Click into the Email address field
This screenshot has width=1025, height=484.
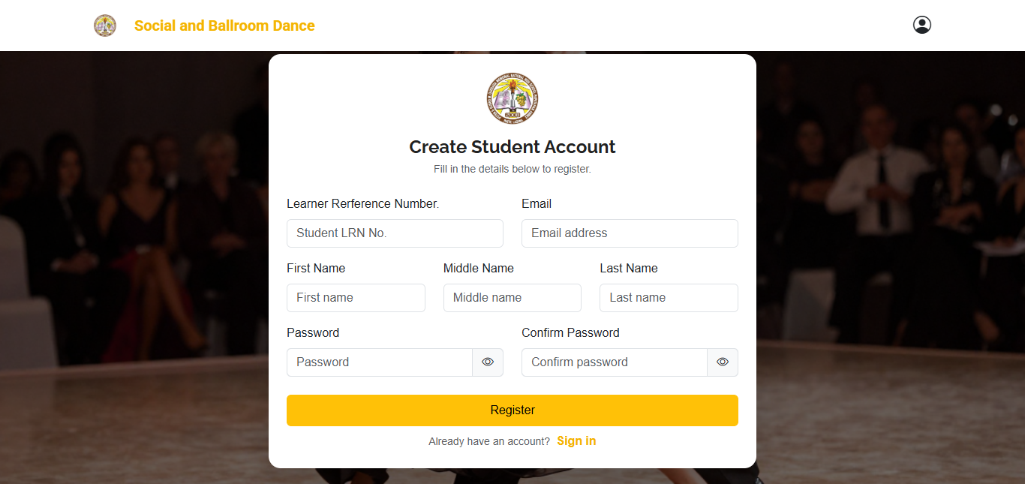[630, 233]
